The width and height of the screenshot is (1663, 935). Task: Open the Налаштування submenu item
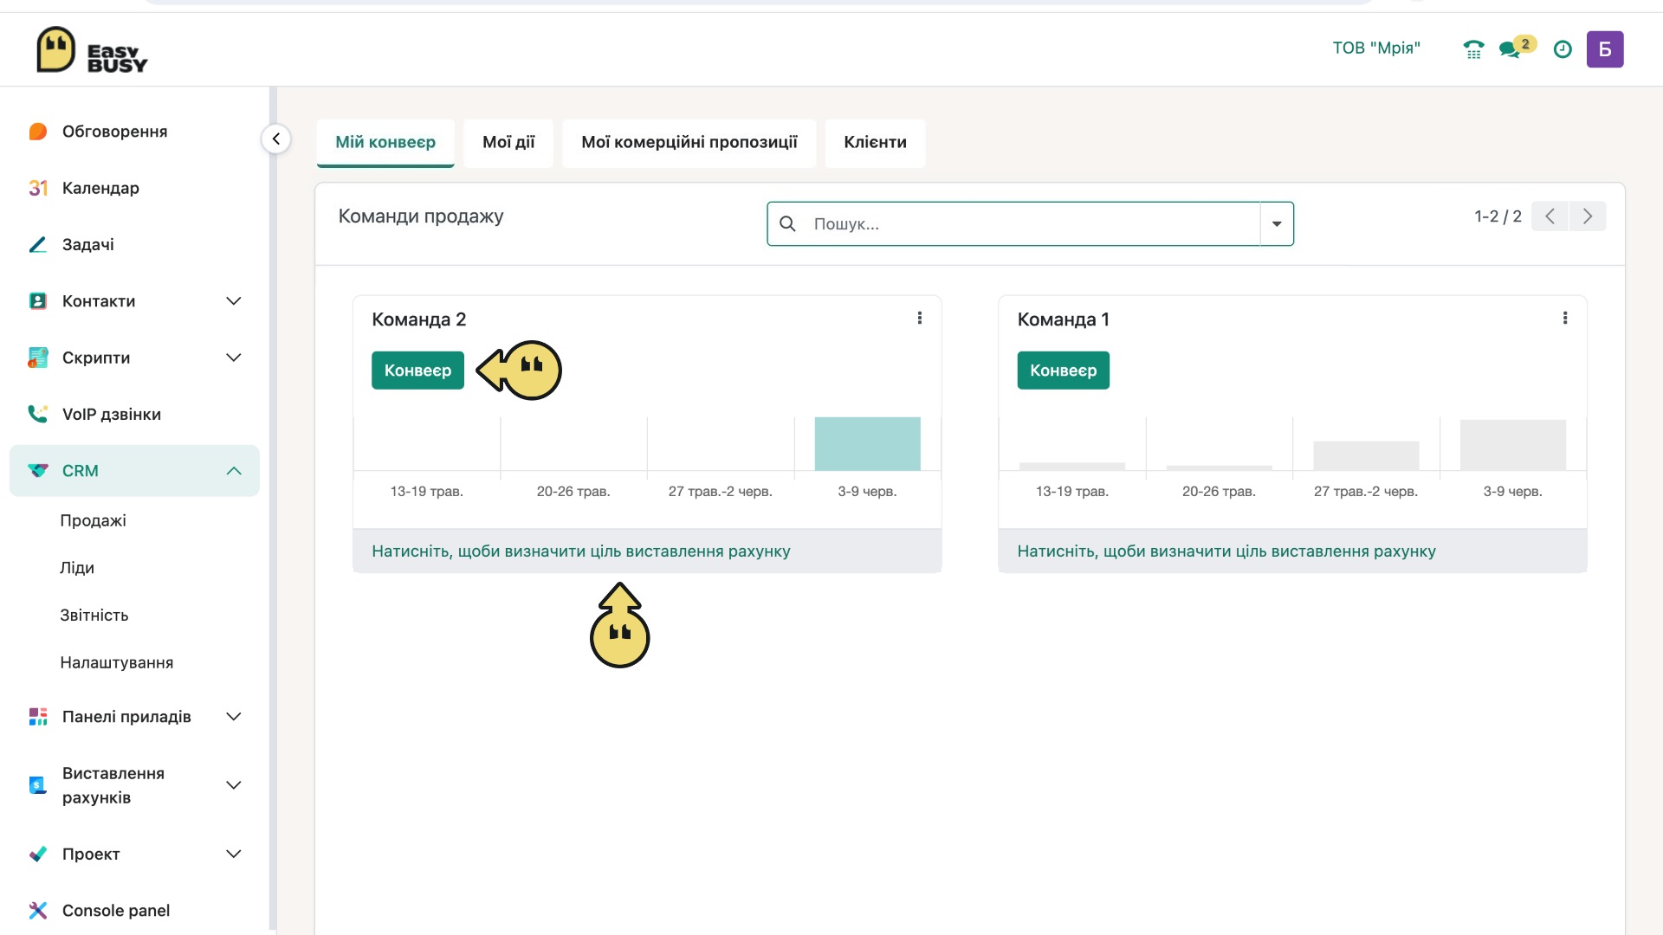117,663
